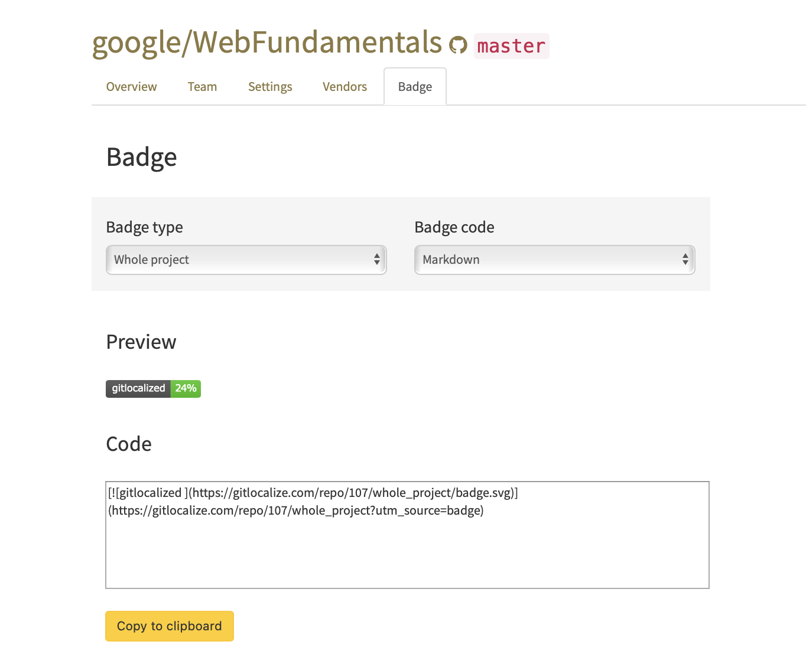
Task: Click the GitHub octocat icon by the title
Action: point(458,45)
